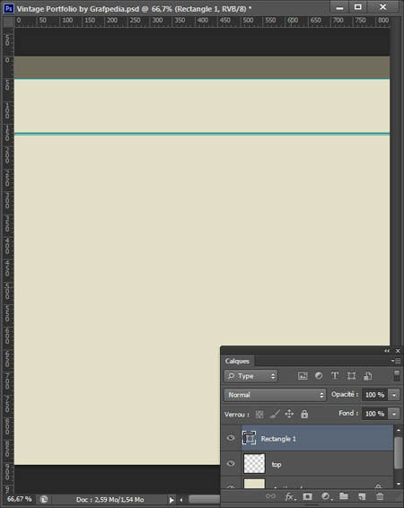The height and width of the screenshot is (508, 404).
Task: Maximize the document window
Action: coord(358,7)
